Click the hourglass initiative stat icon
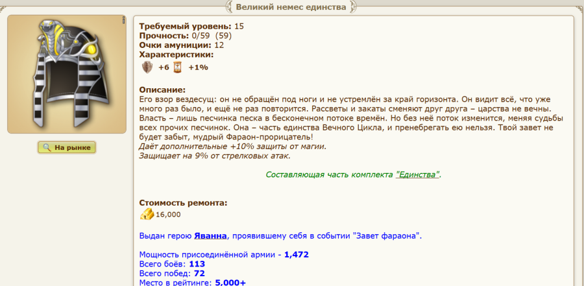 click(176, 67)
